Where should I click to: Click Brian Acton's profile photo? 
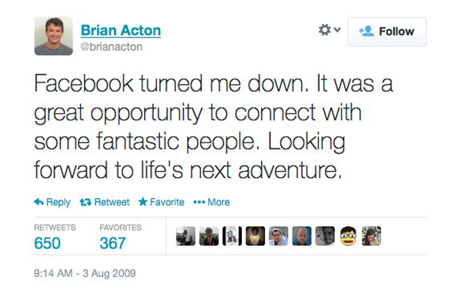click(54, 36)
